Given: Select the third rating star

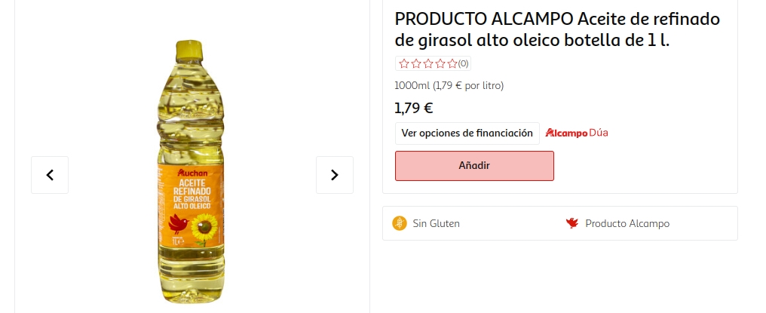Looking at the screenshot, I should tap(428, 64).
